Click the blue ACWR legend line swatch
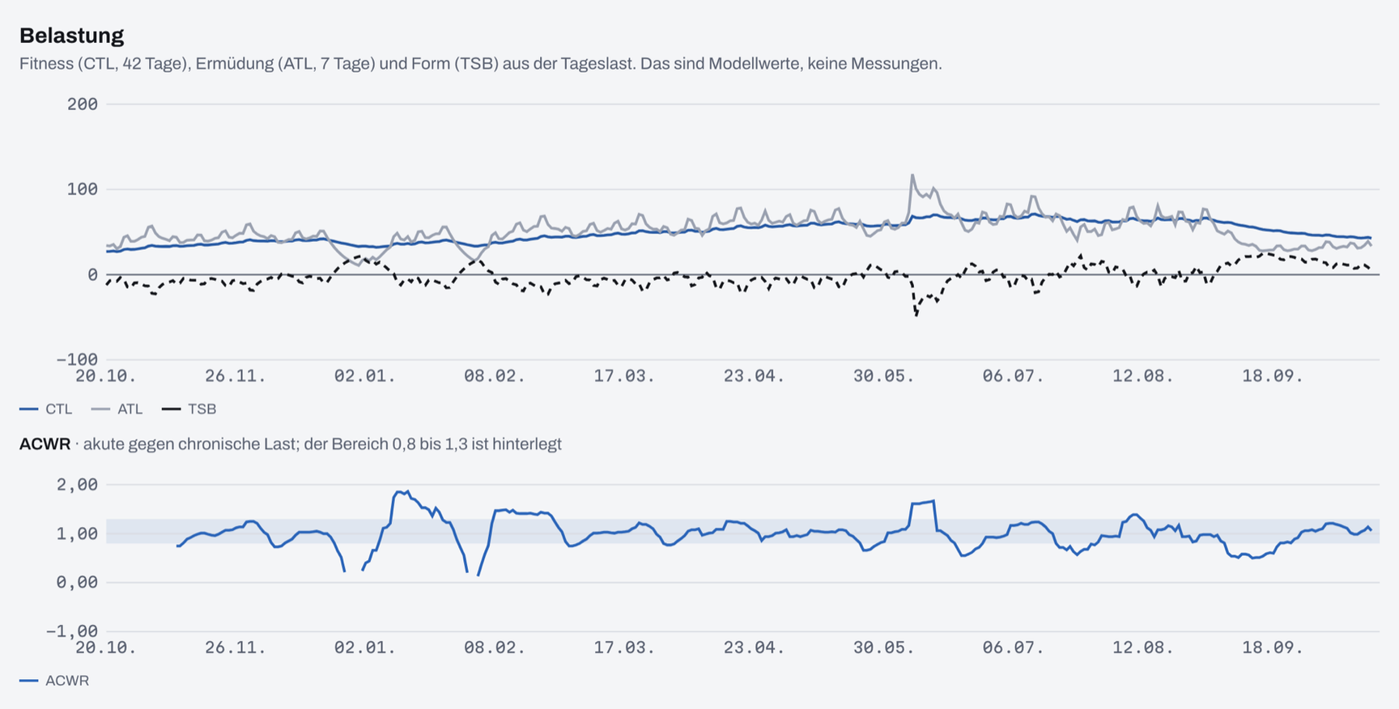This screenshot has height=709, width=1399. (x=29, y=681)
